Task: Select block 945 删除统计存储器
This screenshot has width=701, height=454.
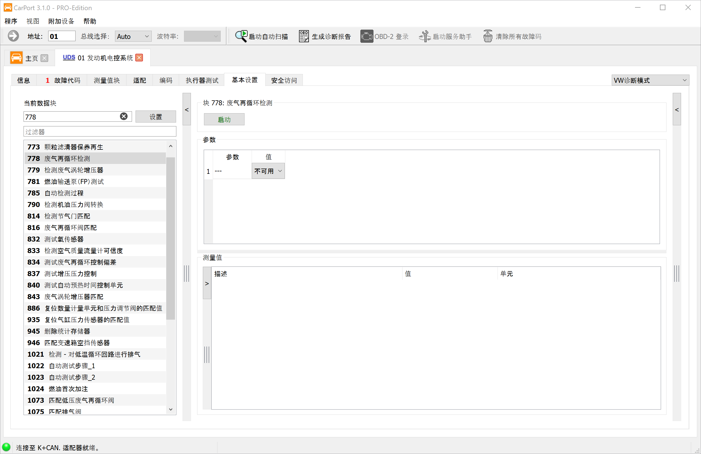Action: point(95,331)
